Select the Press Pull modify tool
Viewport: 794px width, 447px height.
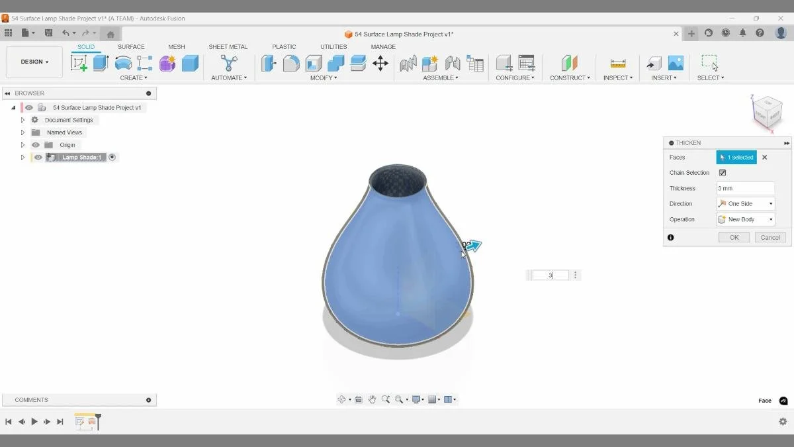coord(269,63)
